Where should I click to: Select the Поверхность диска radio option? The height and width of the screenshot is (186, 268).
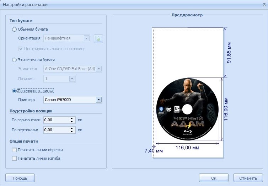14,91
